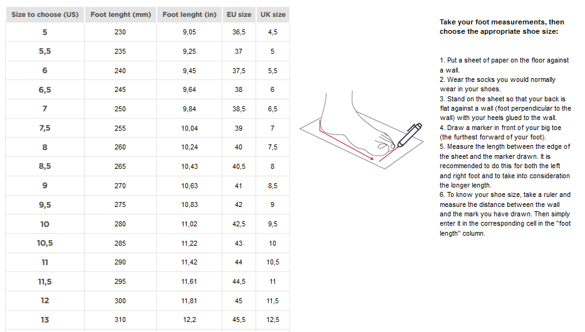Click the 'Size to choose (US)' column header
Viewport: 585px width, 332px height.
(x=45, y=14)
